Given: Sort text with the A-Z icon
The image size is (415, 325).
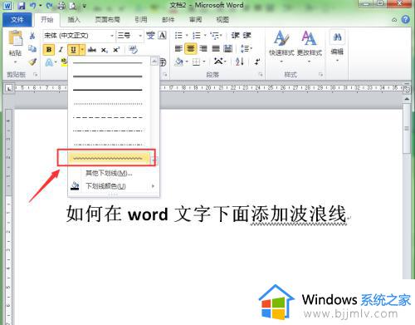Looking at the screenshot, I should tap(240, 62).
